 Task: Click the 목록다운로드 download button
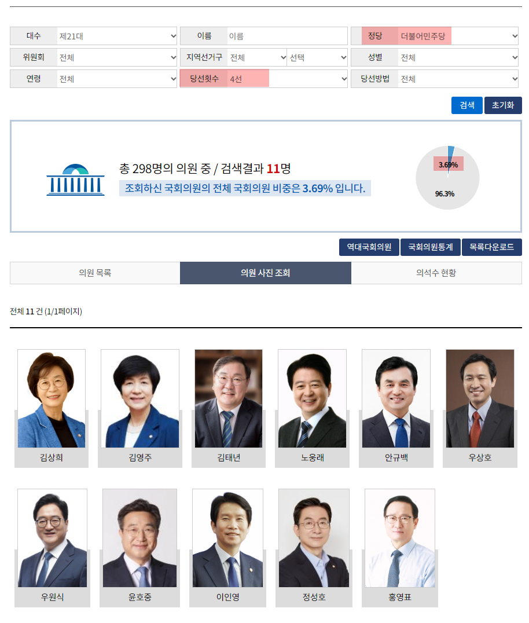(x=491, y=247)
